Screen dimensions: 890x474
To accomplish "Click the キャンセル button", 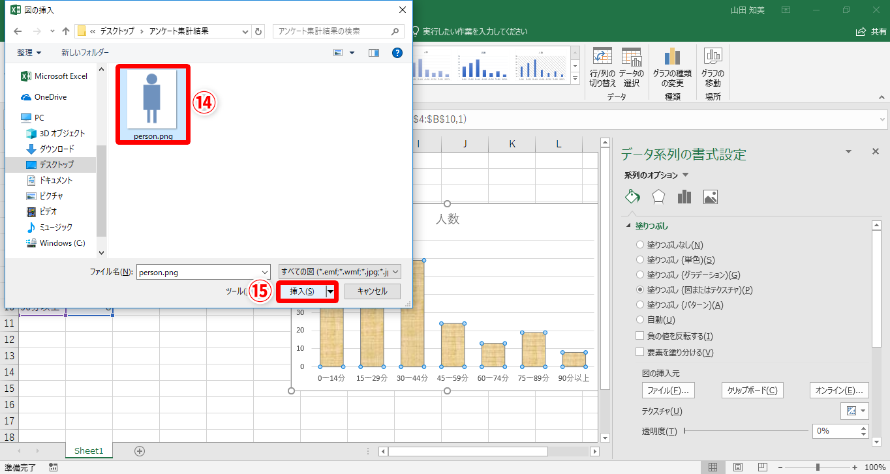I will pyautogui.click(x=372, y=291).
